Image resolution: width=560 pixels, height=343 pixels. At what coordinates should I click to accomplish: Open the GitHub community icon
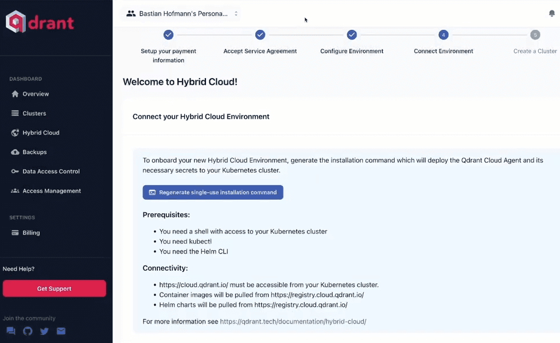28,331
